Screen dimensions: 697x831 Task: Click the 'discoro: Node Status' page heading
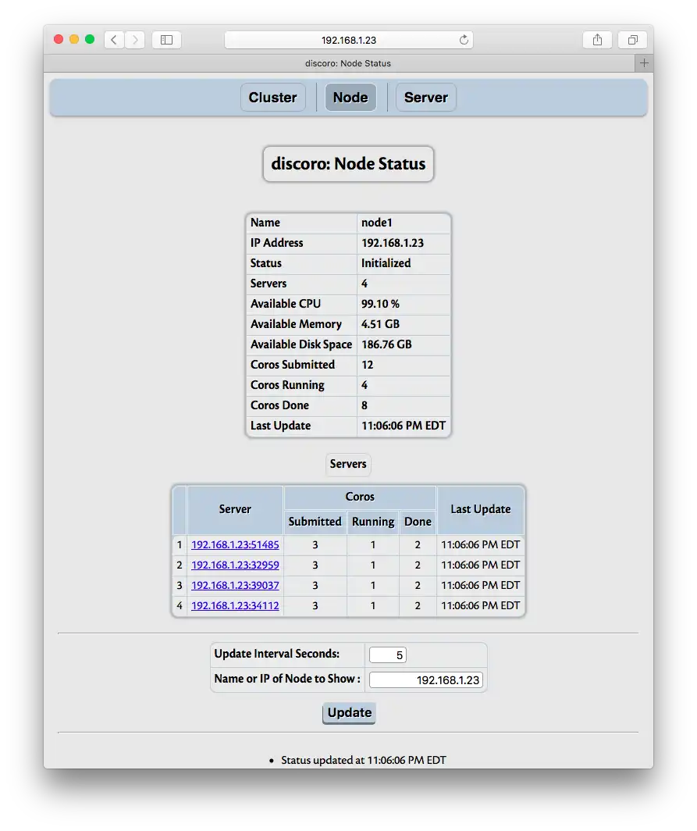click(348, 164)
